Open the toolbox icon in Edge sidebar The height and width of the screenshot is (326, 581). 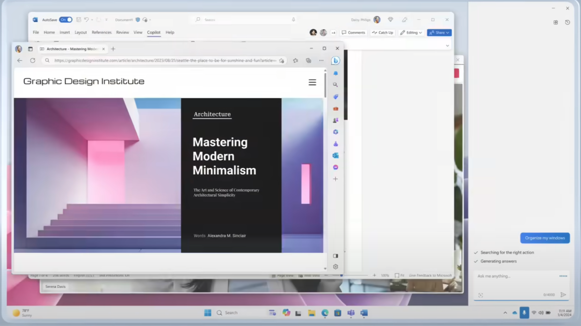(336, 108)
